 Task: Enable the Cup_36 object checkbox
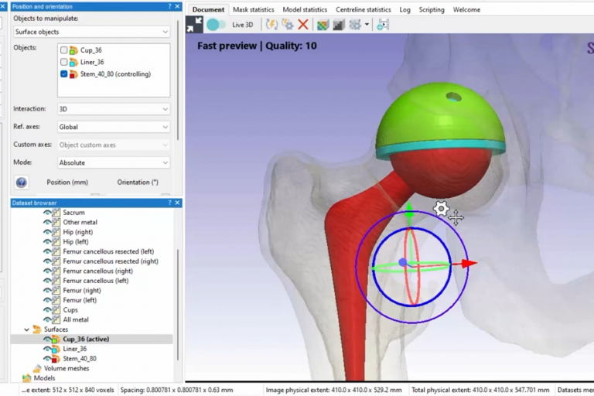pos(64,50)
